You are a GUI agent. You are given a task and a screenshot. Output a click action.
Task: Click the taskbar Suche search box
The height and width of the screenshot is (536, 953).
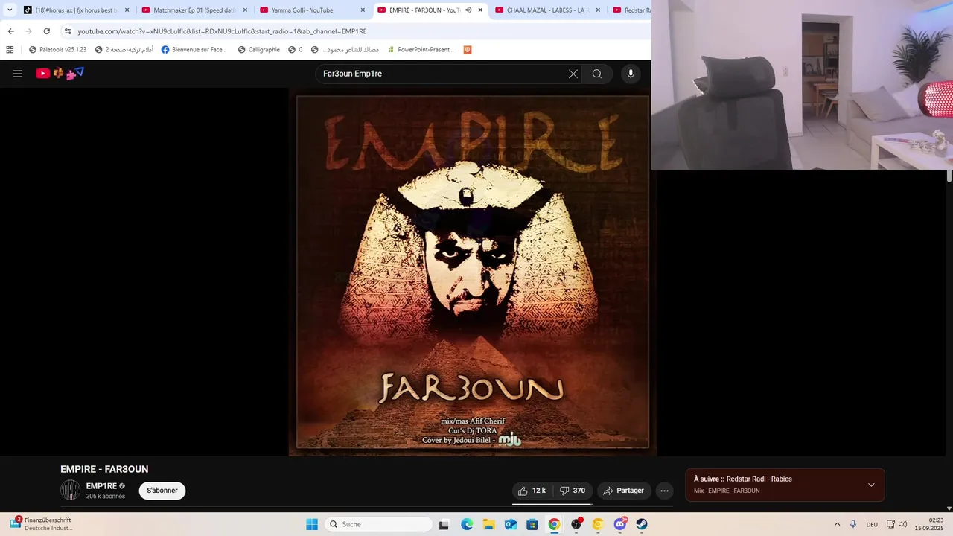point(378,524)
